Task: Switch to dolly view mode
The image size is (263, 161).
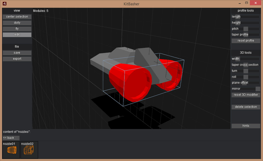Action: pyautogui.click(x=17, y=23)
